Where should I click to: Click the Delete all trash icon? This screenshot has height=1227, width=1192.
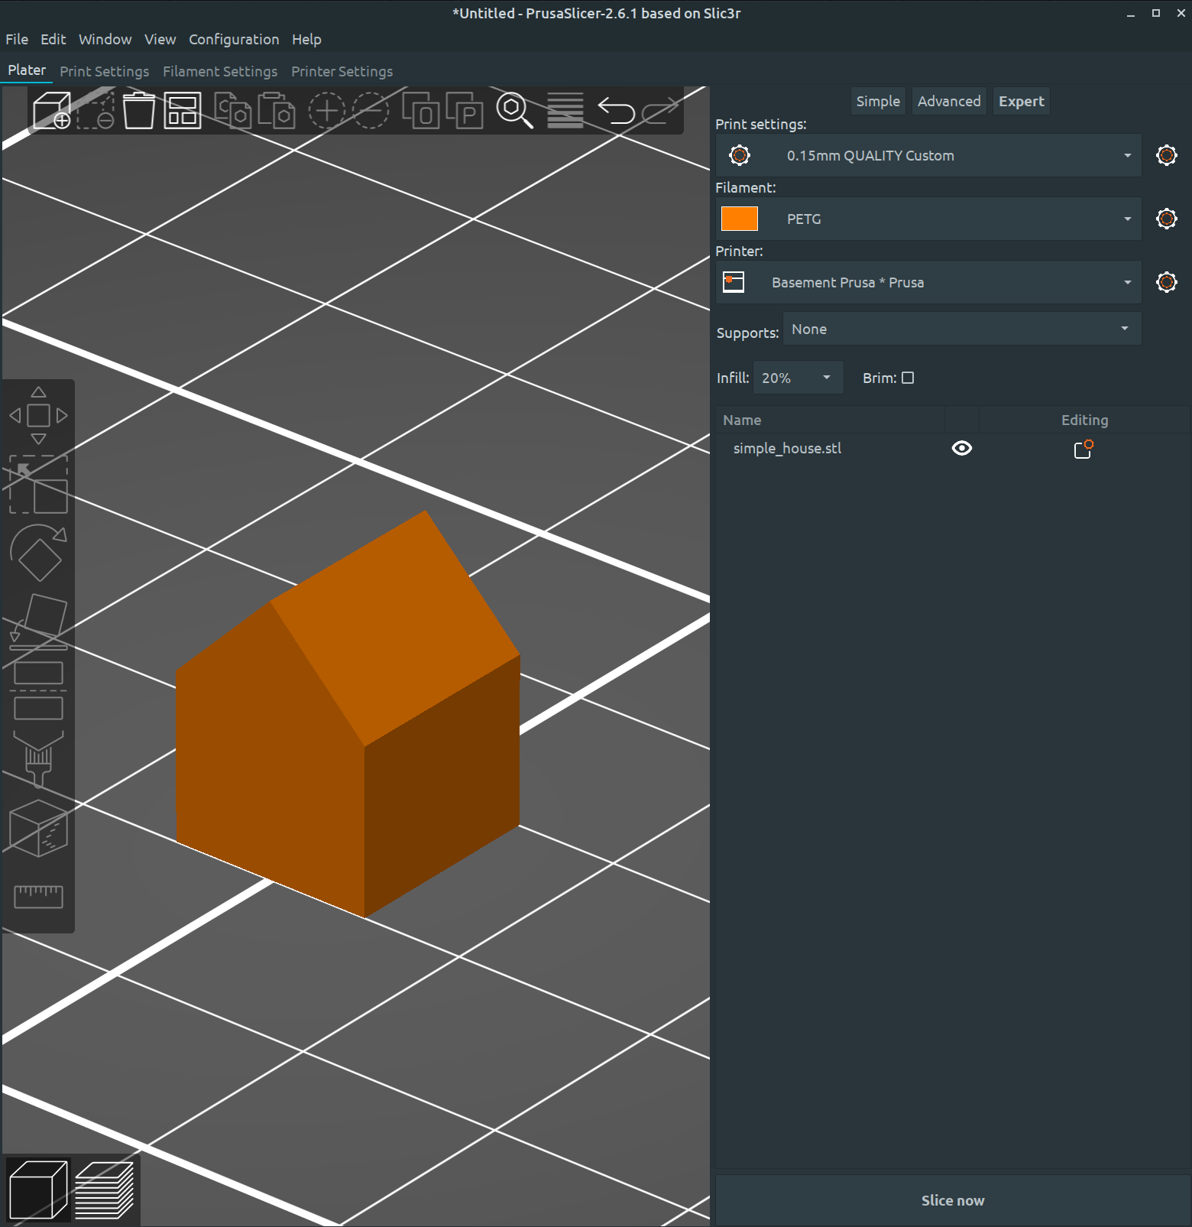click(139, 110)
